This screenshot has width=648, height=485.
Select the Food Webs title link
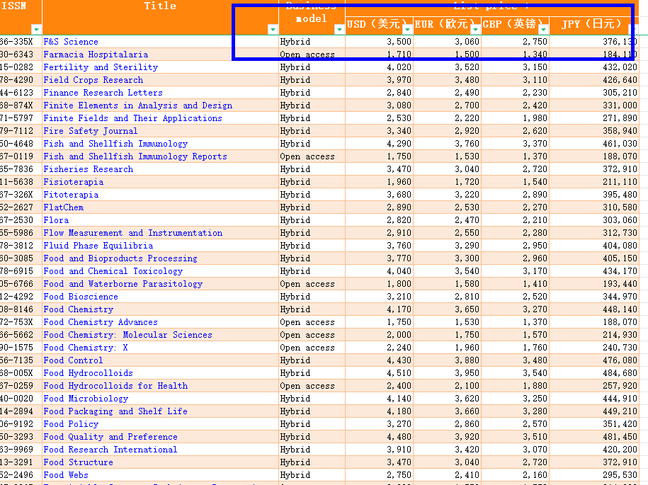click(x=66, y=475)
